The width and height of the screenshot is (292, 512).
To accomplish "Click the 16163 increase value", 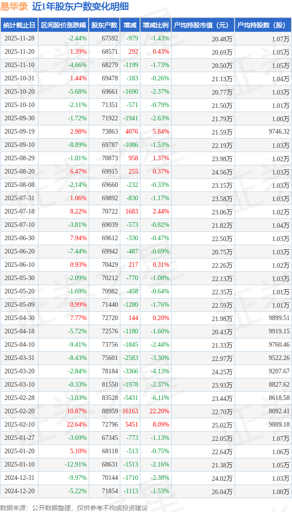I will 130,411.
